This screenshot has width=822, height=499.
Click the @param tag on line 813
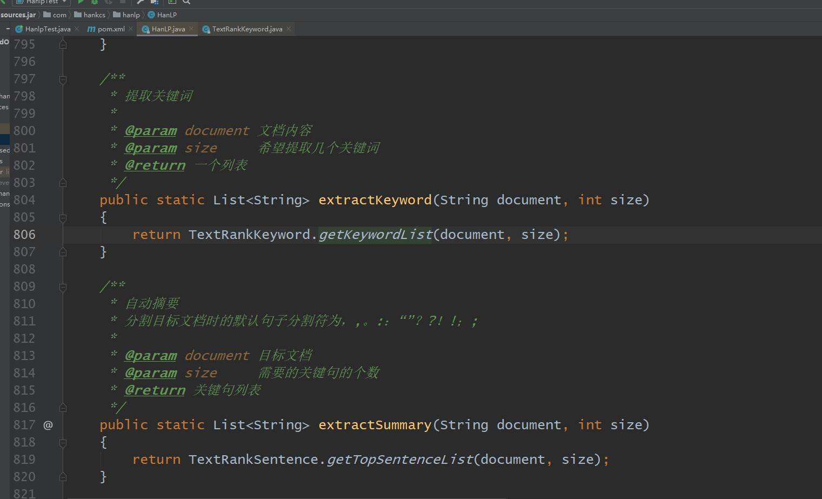151,356
